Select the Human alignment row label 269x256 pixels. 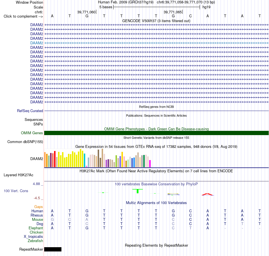[x=37, y=211]
